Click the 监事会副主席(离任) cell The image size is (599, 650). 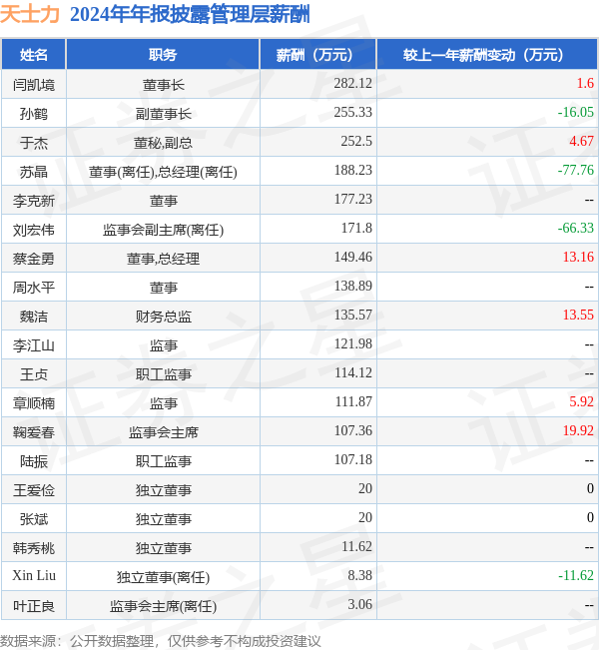(x=164, y=230)
